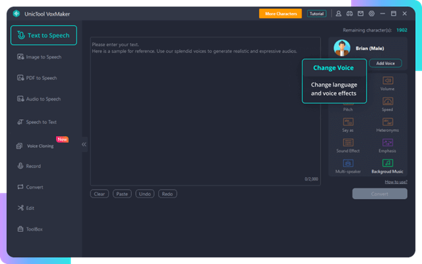The image size is (422, 264).
Task: Select the Speed control icon
Action: 388,102
